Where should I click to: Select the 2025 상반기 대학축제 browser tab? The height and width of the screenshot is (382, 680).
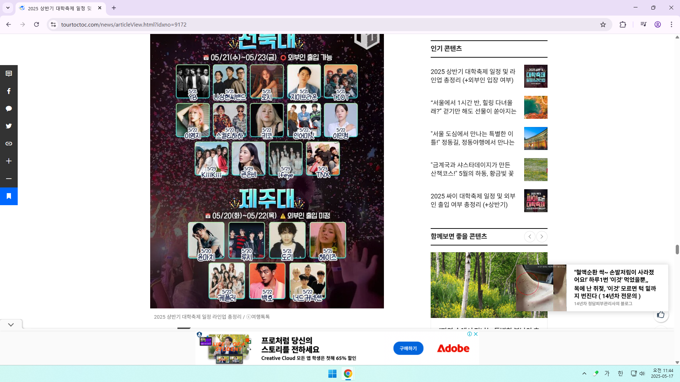point(59,8)
